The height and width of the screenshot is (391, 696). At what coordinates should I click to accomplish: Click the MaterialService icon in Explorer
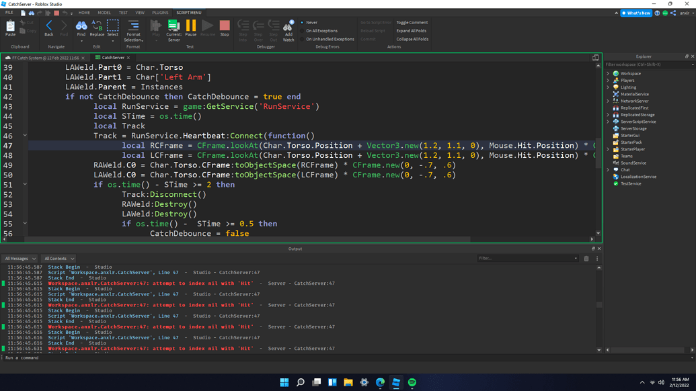point(616,94)
